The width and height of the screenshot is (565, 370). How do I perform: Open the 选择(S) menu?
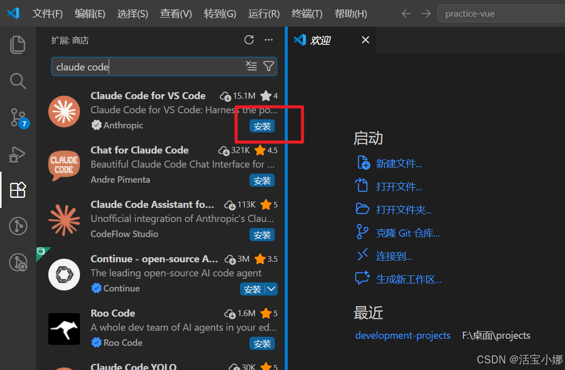point(133,14)
